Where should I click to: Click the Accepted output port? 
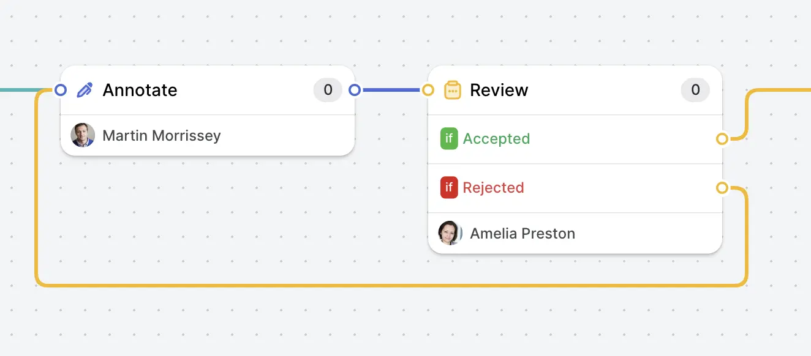[x=722, y=139]
